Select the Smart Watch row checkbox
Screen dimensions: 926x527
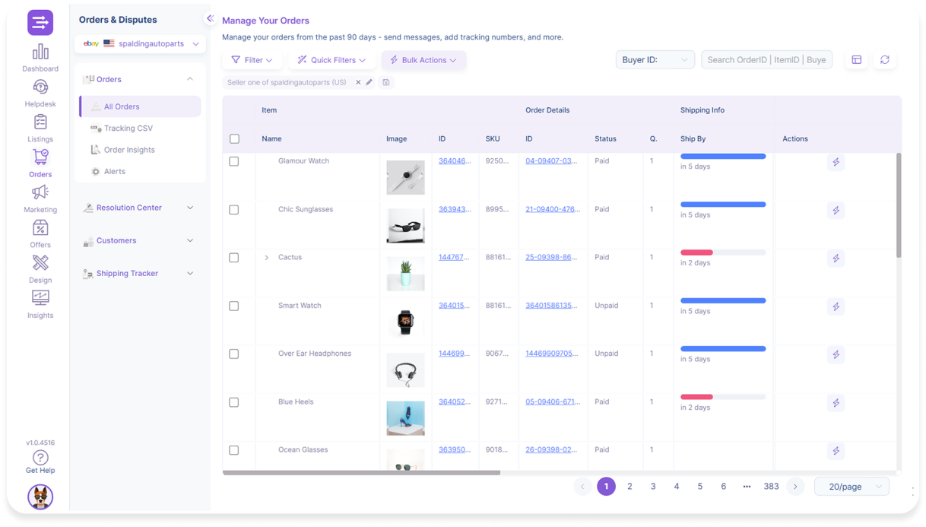coord(234,306)
